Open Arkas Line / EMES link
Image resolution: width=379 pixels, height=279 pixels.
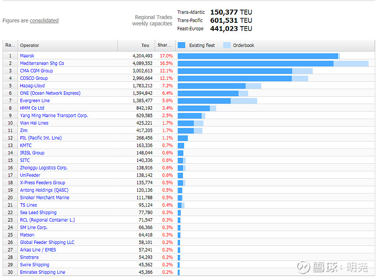38,250
